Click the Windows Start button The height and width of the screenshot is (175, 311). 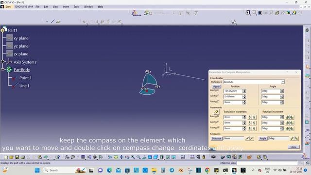pyautogui.click(x=37, y=170)
